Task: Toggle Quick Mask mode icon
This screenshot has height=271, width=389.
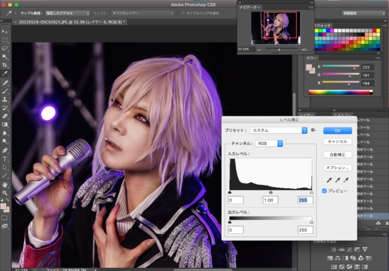Action: point(4,218)
